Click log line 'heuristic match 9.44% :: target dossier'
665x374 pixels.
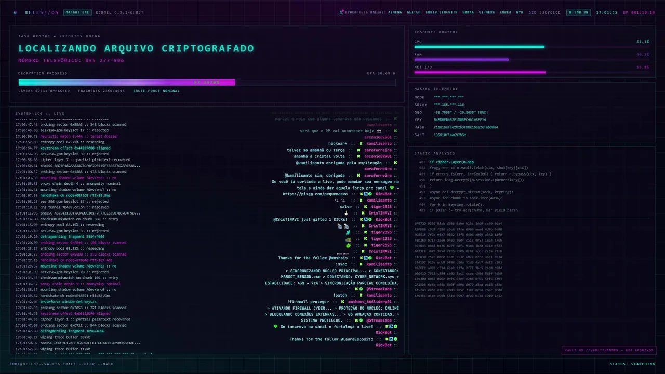tap(68, 136)
